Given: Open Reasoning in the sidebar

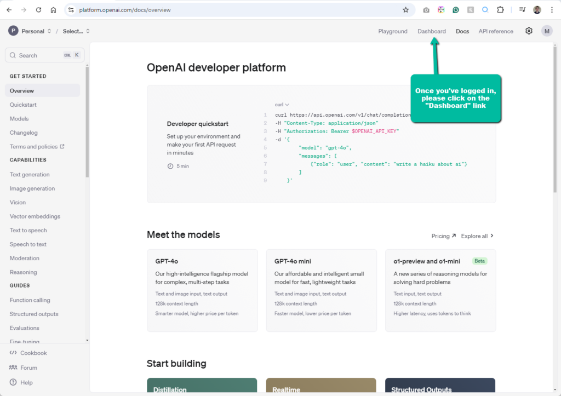Looking at the screenshot, I should [x=23, y=272].
